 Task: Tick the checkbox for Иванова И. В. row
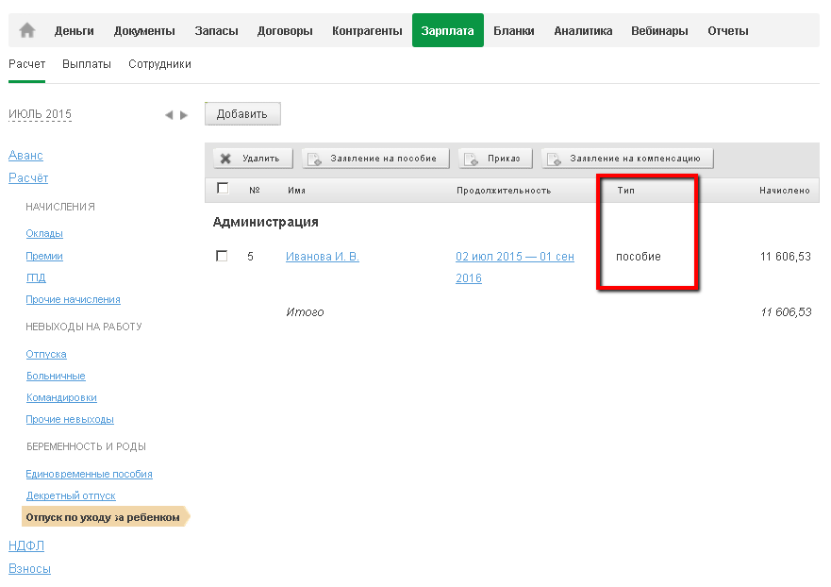pyautogui.click(x=222, y=256)
